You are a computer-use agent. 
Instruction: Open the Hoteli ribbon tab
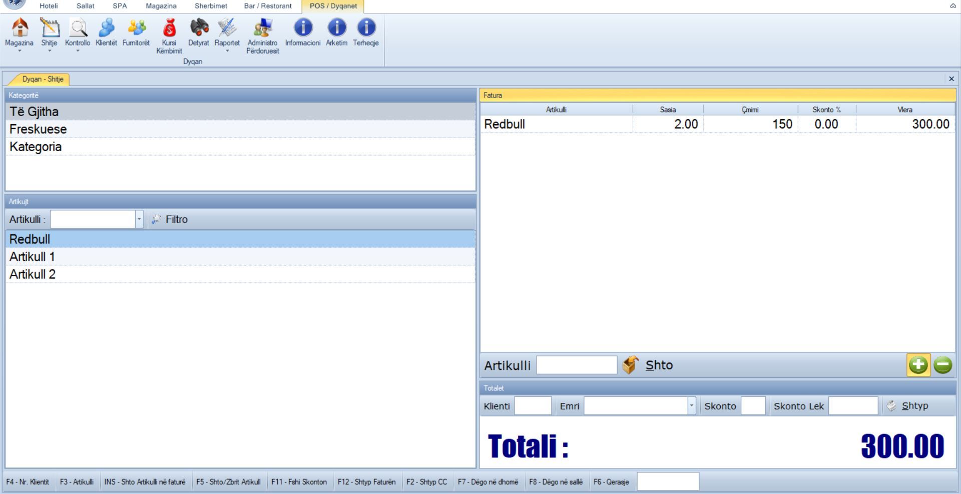(49, 6)
